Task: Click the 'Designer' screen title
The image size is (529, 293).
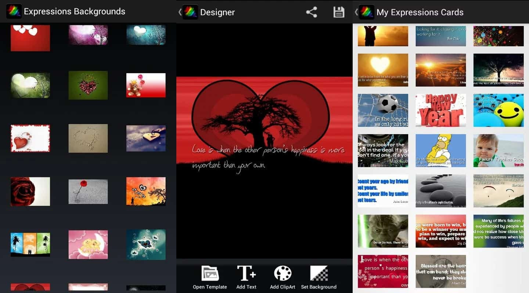Action: point(217,12)
